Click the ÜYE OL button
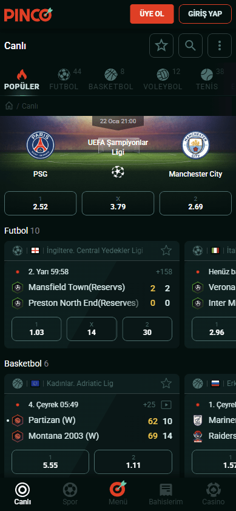The height and width of the screenshot is (511, 236). point(152,14)
